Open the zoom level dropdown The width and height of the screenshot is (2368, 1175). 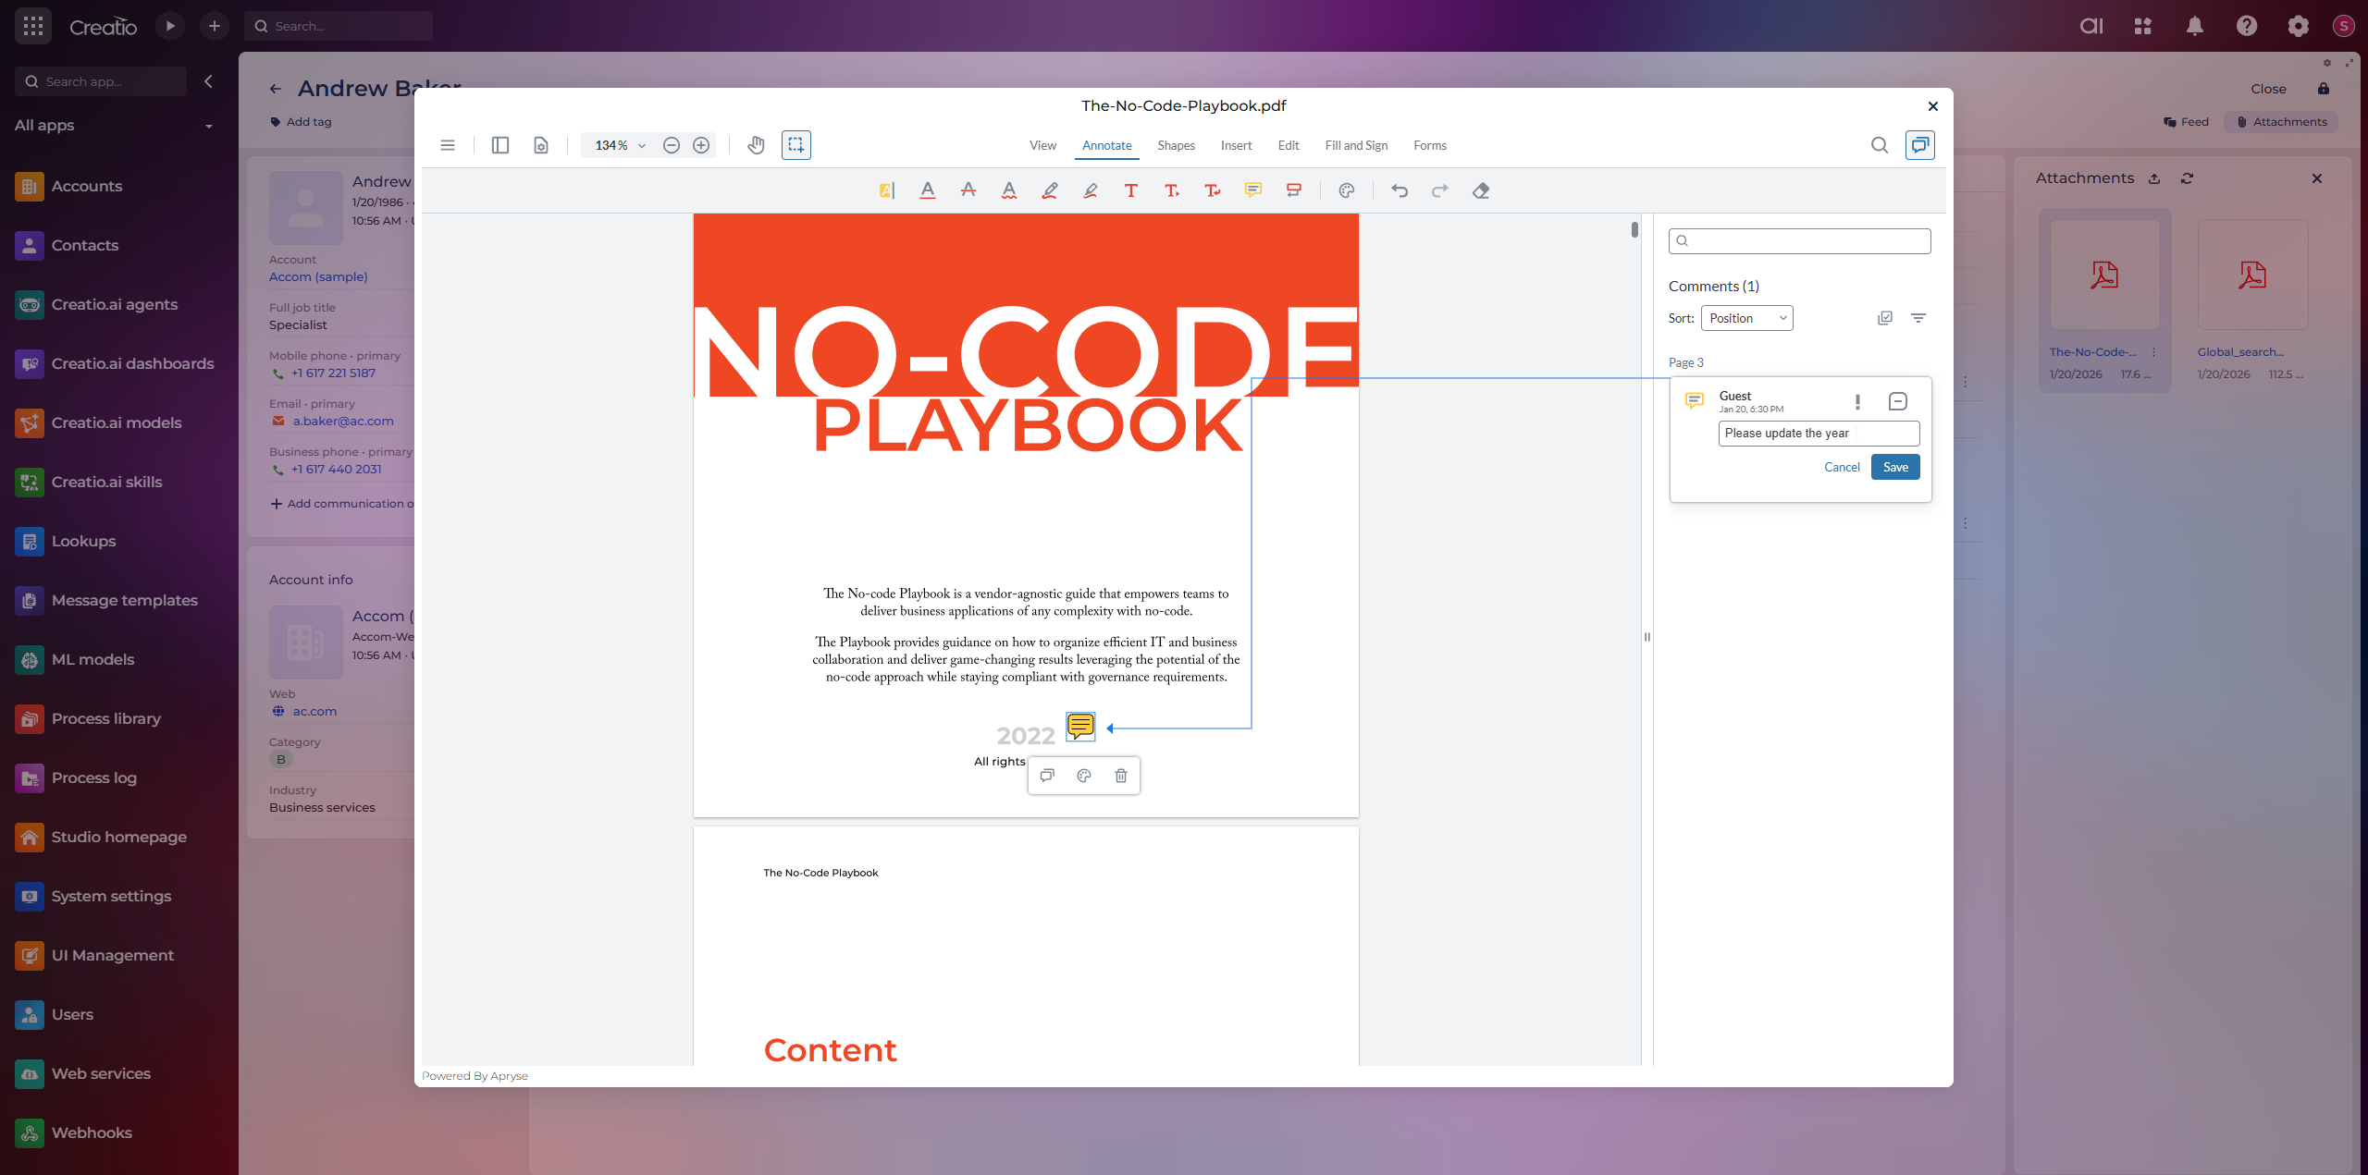(x=641, y=145)
